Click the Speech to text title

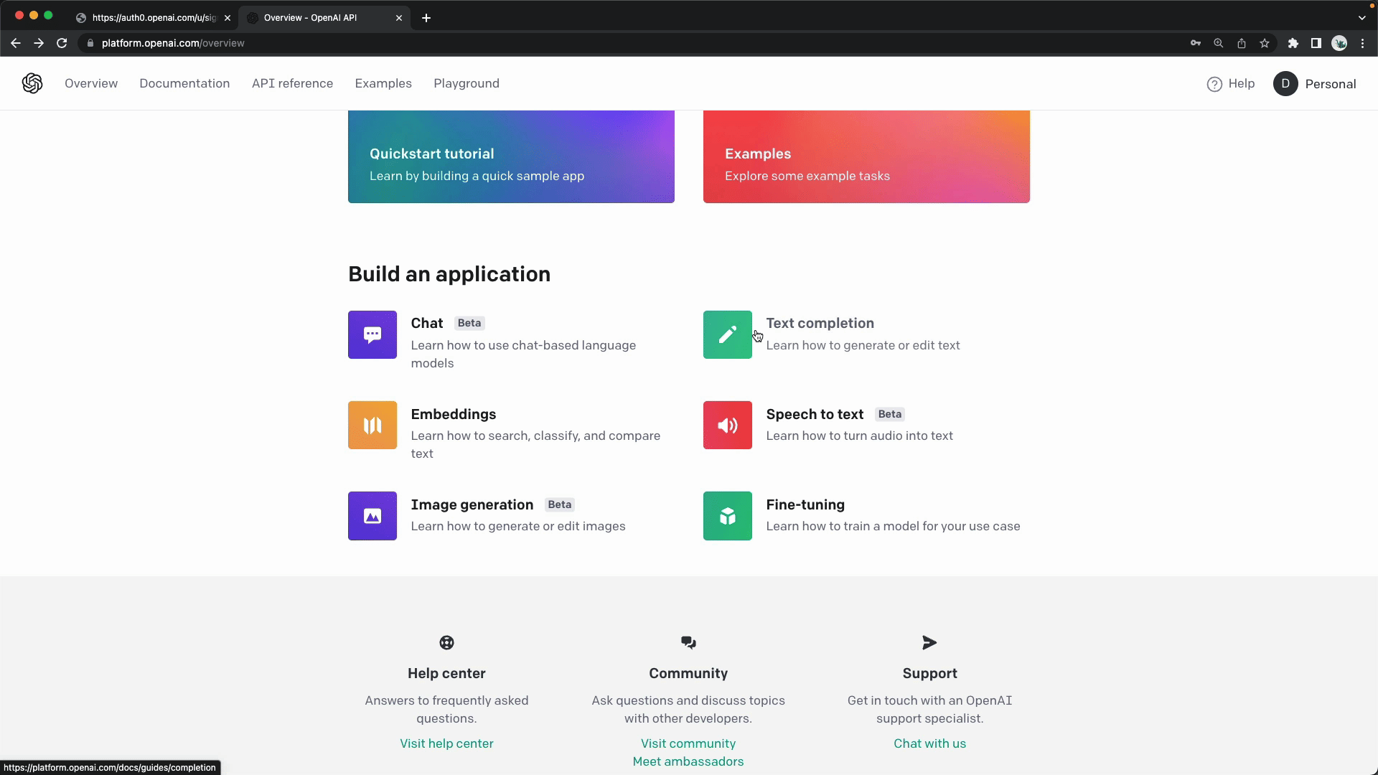coord(815,414)
